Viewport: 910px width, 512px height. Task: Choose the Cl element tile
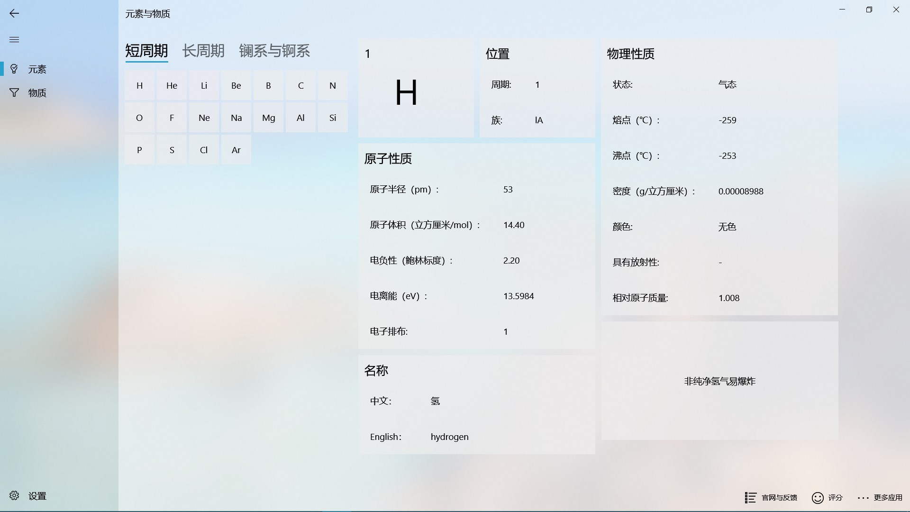204,150
